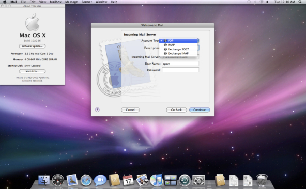Click Build 10A286 text in About This Mac
The height and width of the screenshot is (189, 306).
pyautogui.click(x=32, y=41)
